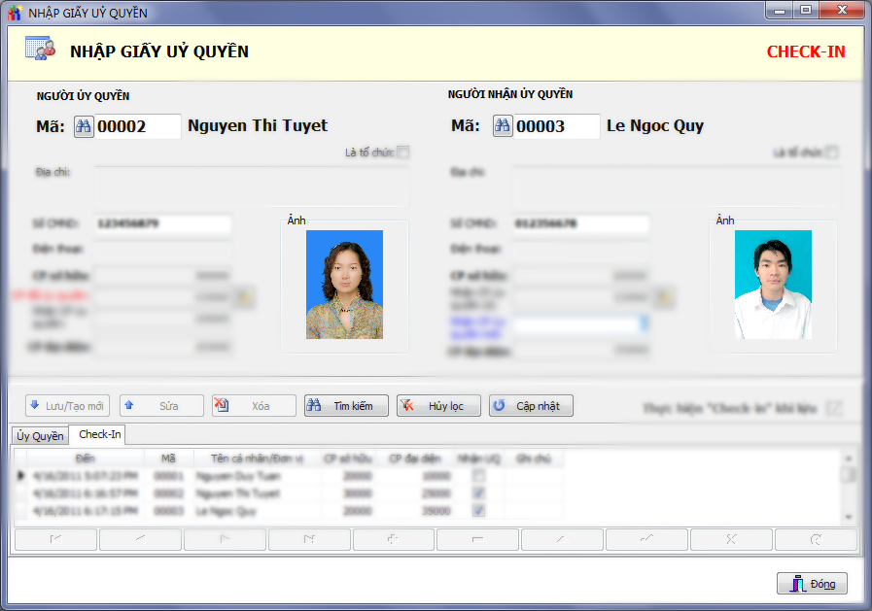Click binoculars search icon beside authorizer code 00002
The height and width of the screenshot is (611, 872).
pyautogui.click(x=84, y=126)
